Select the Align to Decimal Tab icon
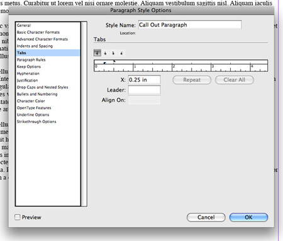 pyautogui.click(x=121, y=53)
